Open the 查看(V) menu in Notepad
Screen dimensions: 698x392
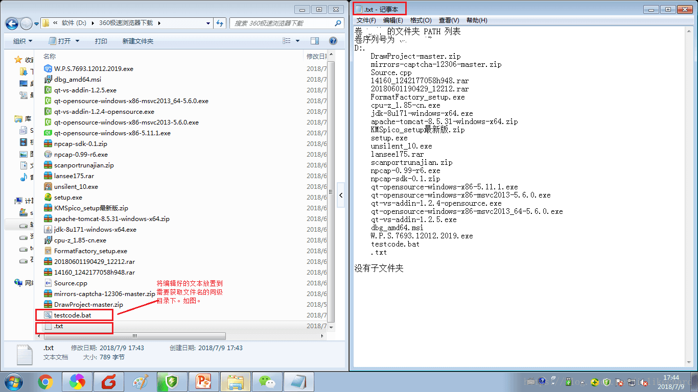point(448,20)
